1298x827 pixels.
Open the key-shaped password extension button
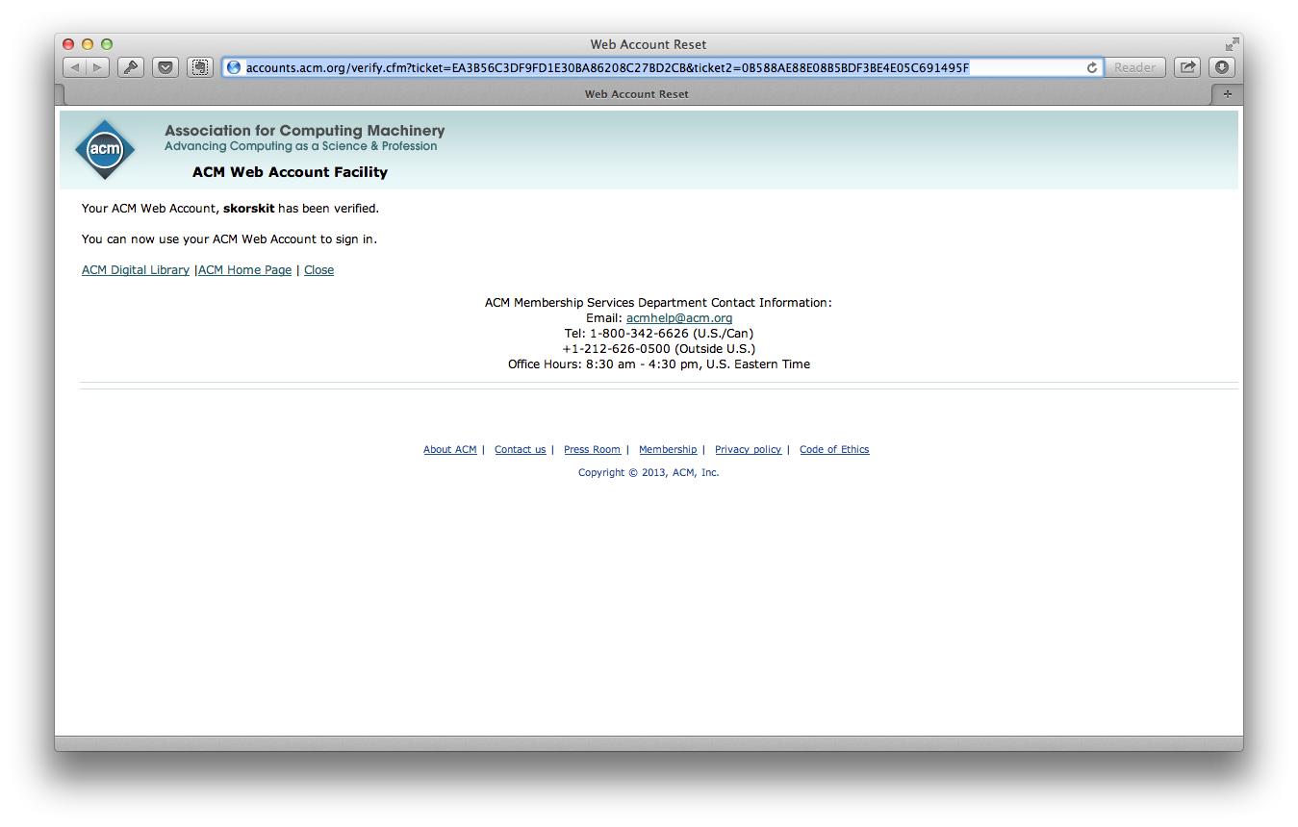pyautogui.click(x=131, y=67)
